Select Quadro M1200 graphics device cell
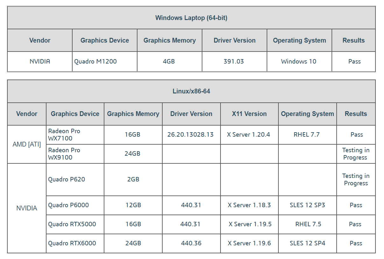Screen dimensions: 384x259 [105, 61]
